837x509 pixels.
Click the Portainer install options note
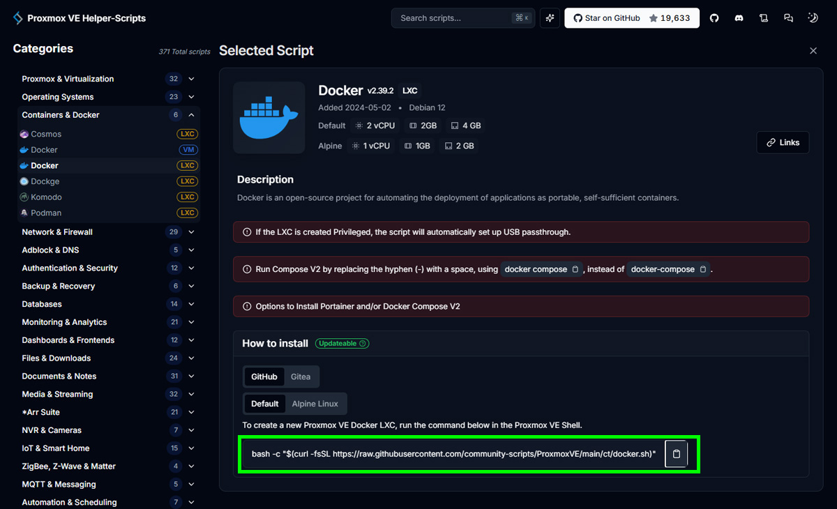[x=521, y=306]
